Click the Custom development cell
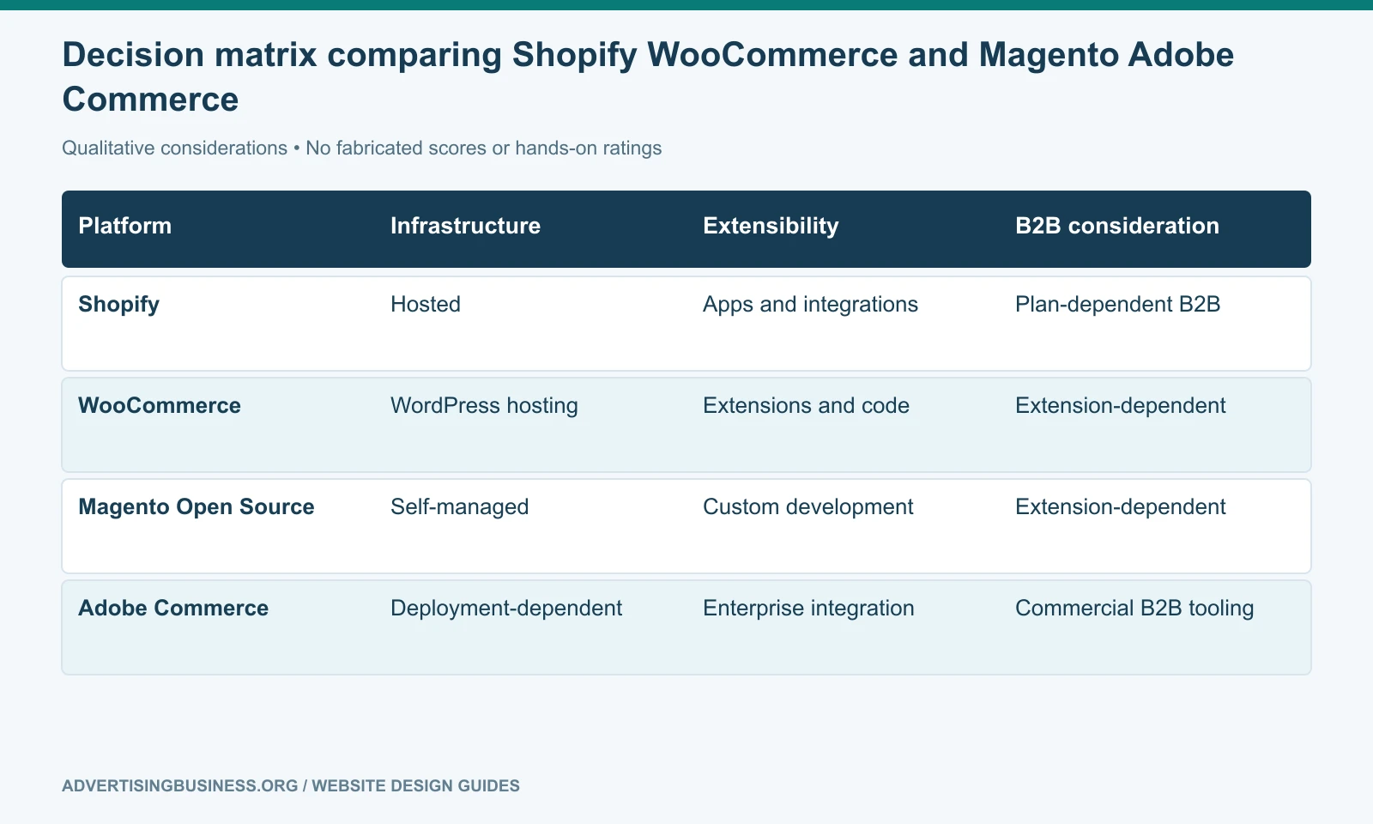Viewport: 1373px width, 824px height. click(807, 507)
